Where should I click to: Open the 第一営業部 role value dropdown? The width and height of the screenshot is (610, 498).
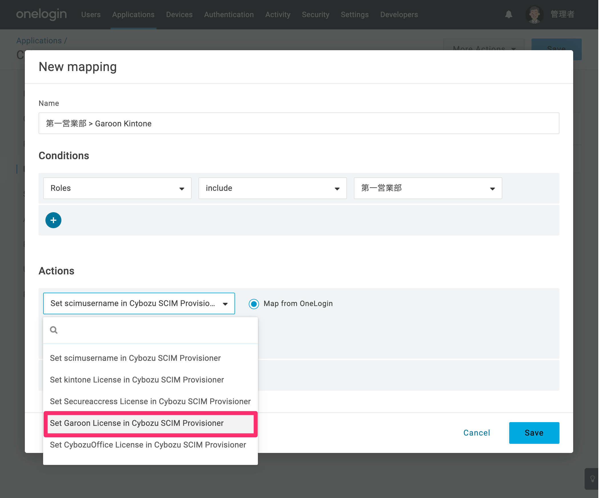click(x=428, y=188)
